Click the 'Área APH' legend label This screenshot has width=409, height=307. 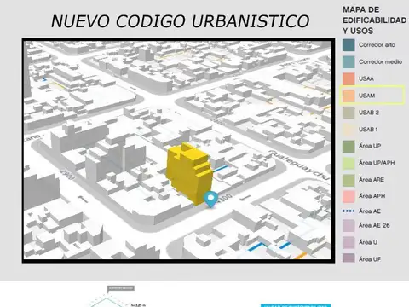[372, 196]
